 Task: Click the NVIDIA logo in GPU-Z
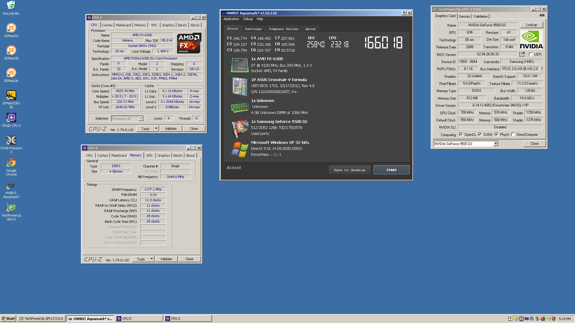[x=531, y=39]
